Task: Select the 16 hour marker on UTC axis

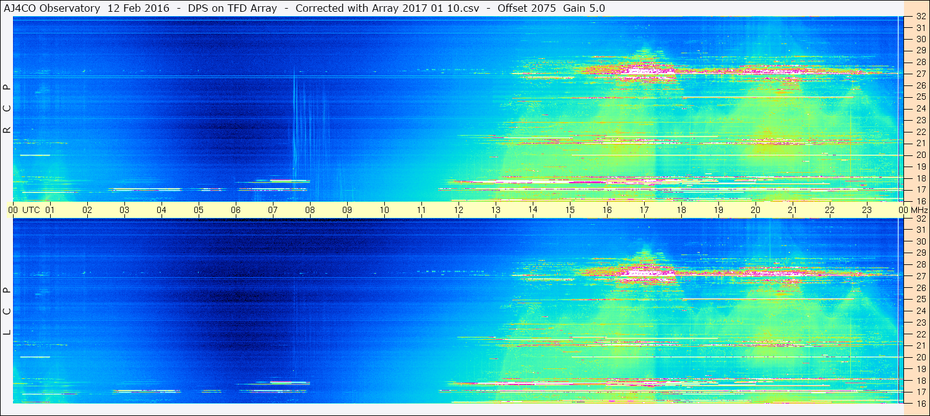Action: pyautogui.click(x=607, y=210)
